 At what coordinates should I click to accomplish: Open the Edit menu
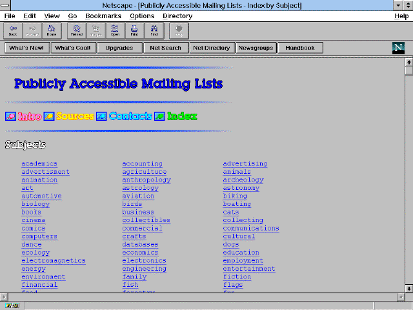(30, 16)
